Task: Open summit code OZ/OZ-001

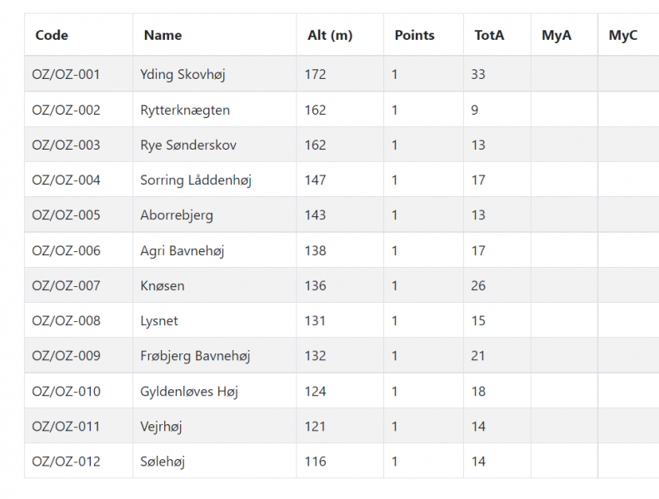Action: 66,74
